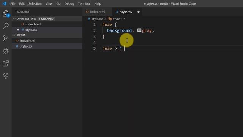Switch to the index.html editor tab
The image size is (243, 137).
98,12
